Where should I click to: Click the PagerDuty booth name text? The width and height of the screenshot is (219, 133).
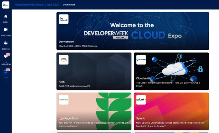(71, 118)
